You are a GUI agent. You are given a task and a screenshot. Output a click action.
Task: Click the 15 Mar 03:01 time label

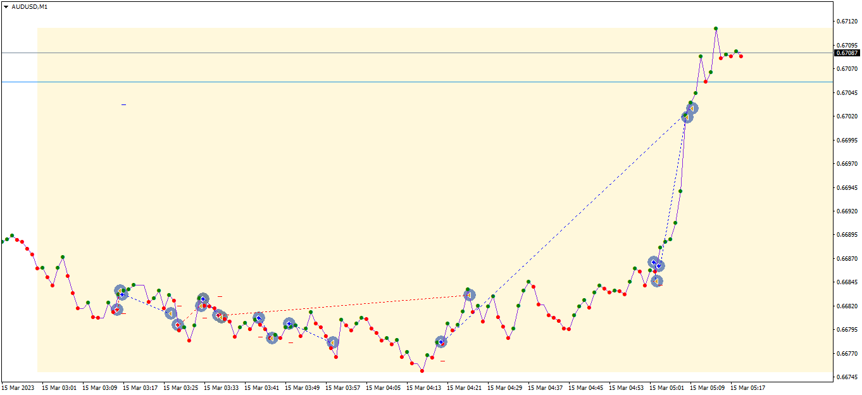pyautogui.click(x=59, y=387)
